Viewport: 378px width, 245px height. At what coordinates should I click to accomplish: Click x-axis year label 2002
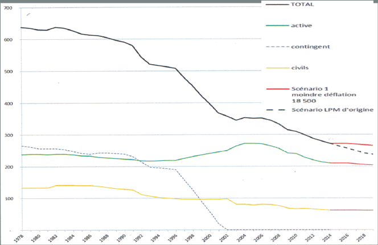(x=224, y=238)
